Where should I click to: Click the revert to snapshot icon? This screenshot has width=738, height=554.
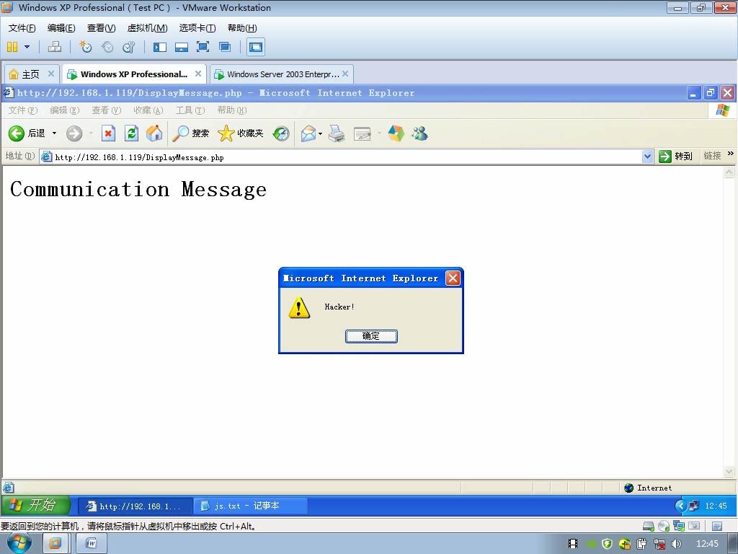(x=107, y=47)
